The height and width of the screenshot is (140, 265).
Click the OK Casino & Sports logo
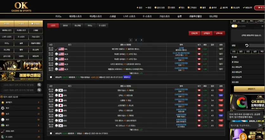click(21, 7)
